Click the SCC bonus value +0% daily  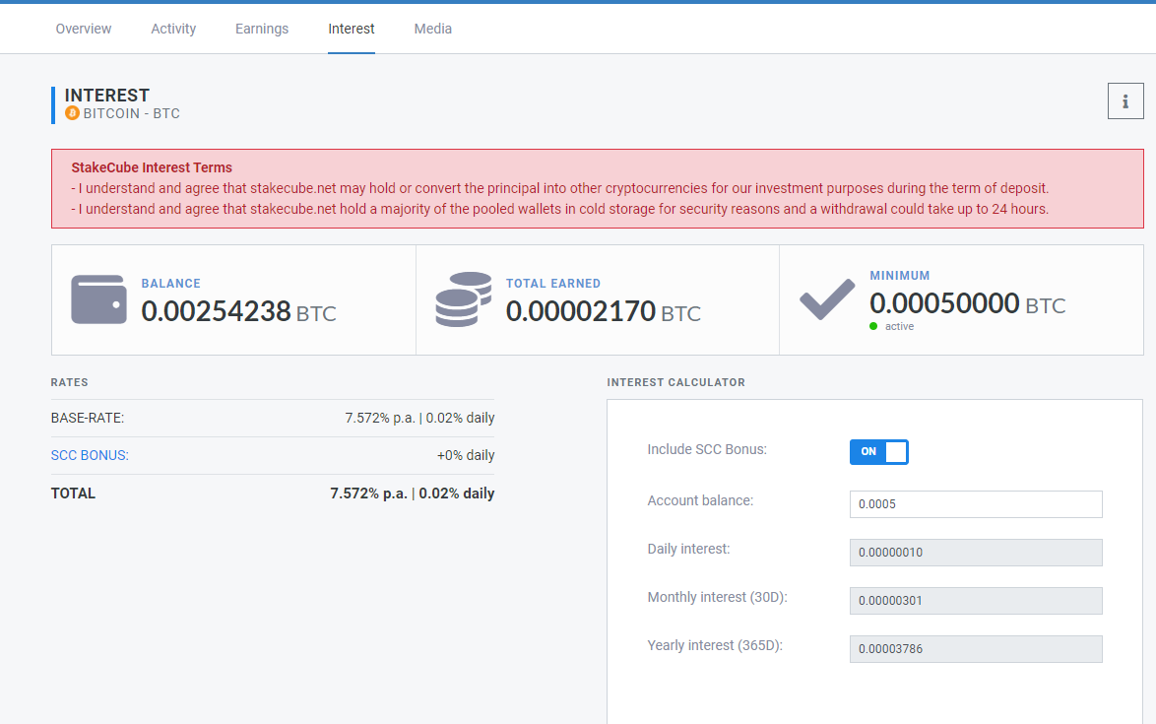click(x=465, y=456)
